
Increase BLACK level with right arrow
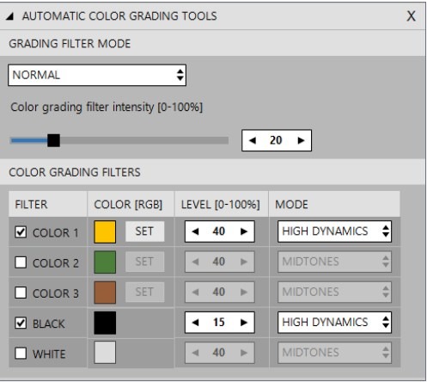(x=244, y=323)
